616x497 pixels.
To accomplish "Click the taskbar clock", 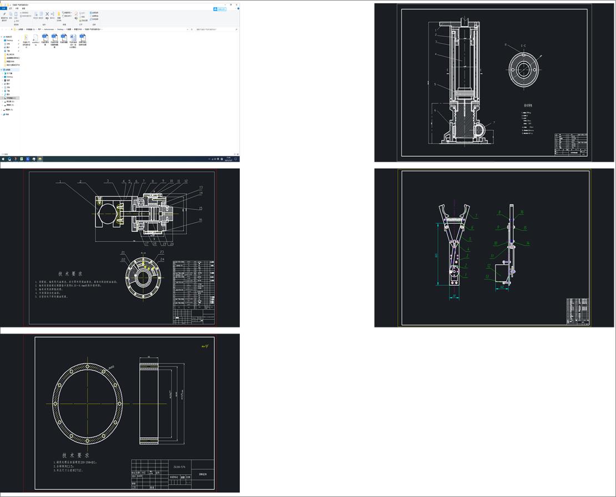I will [229, 159].
